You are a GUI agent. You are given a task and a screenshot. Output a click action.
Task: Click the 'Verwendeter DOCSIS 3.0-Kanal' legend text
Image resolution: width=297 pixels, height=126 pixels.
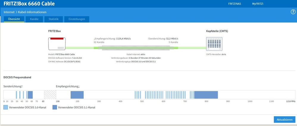click(x=27, y=108)
